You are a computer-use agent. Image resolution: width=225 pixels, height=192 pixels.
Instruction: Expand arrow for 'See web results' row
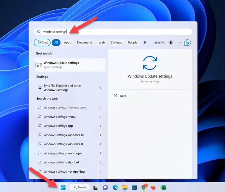tap(100, 108)
